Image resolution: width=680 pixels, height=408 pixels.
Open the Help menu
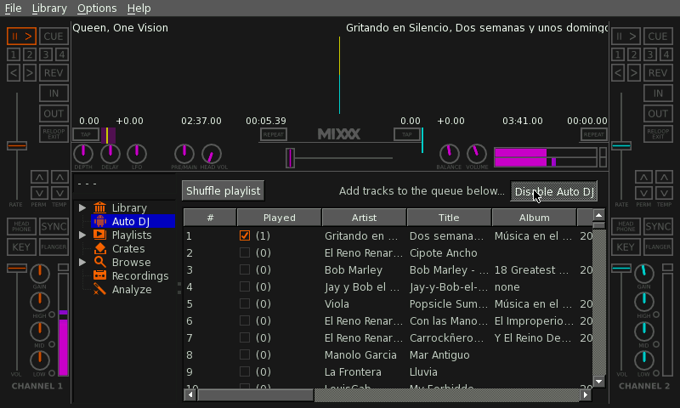[x=139, y=8]
